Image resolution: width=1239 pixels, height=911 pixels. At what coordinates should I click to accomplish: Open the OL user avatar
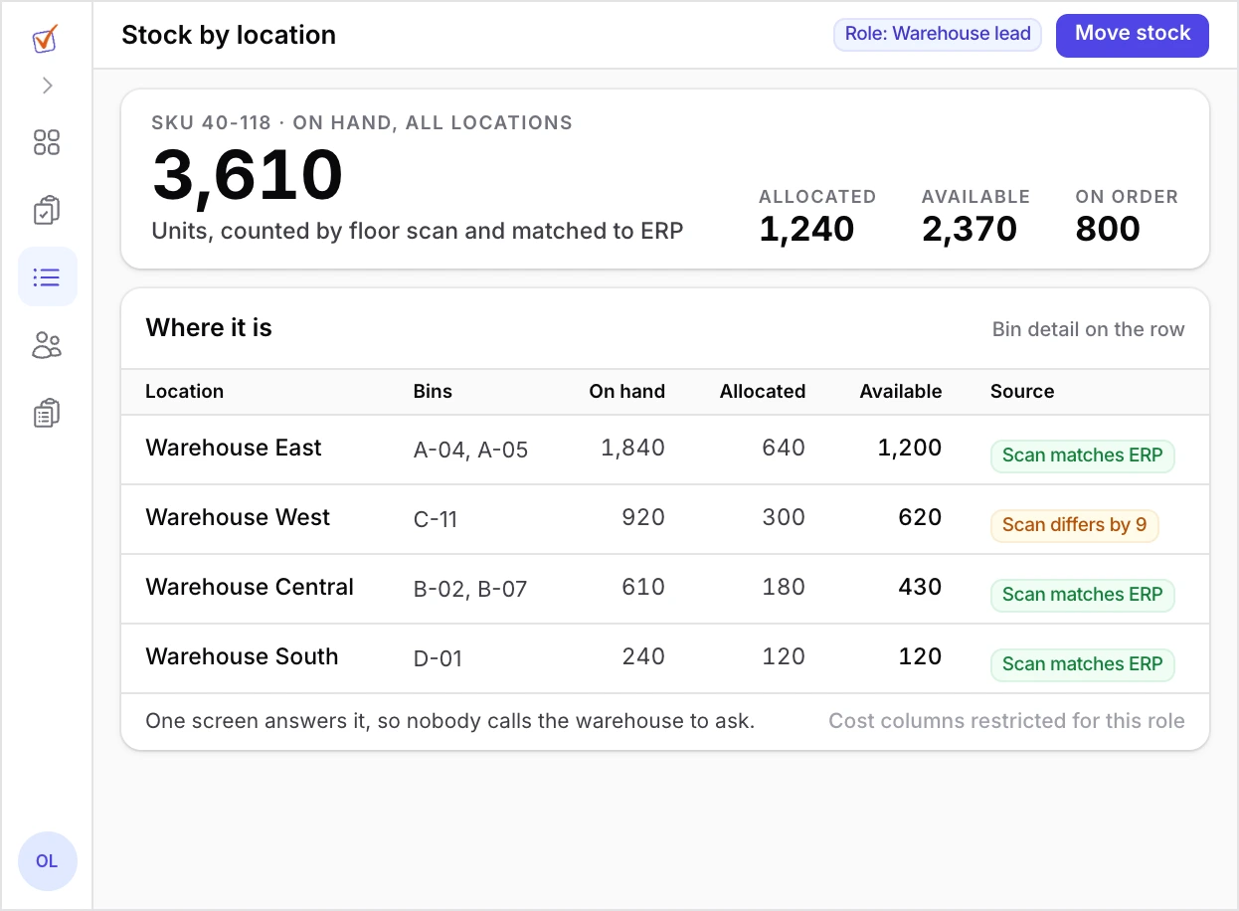tap(47, 861)
